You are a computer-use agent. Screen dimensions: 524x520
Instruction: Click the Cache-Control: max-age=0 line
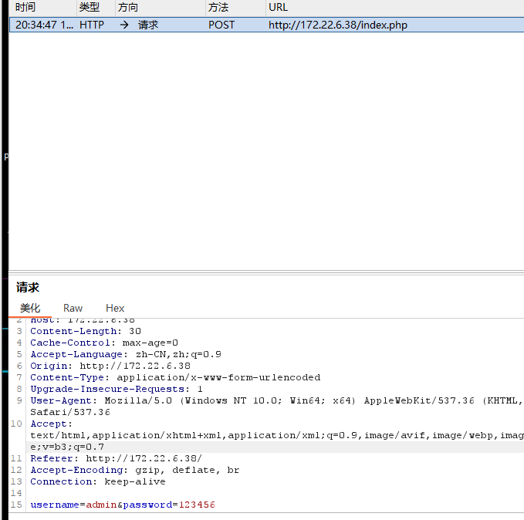click(x=104, y=343)
